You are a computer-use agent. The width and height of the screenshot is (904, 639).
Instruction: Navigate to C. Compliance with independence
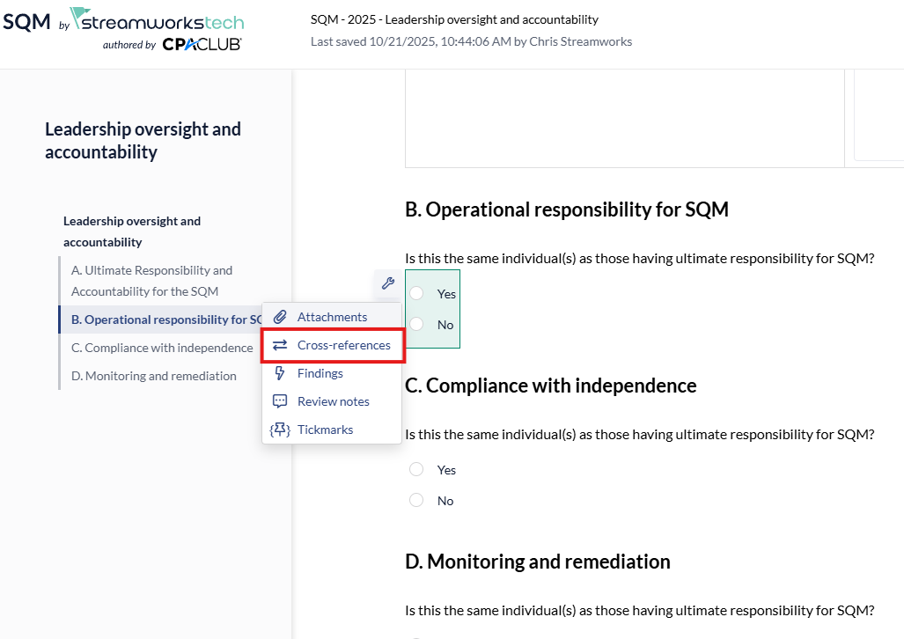click(162, 348)
